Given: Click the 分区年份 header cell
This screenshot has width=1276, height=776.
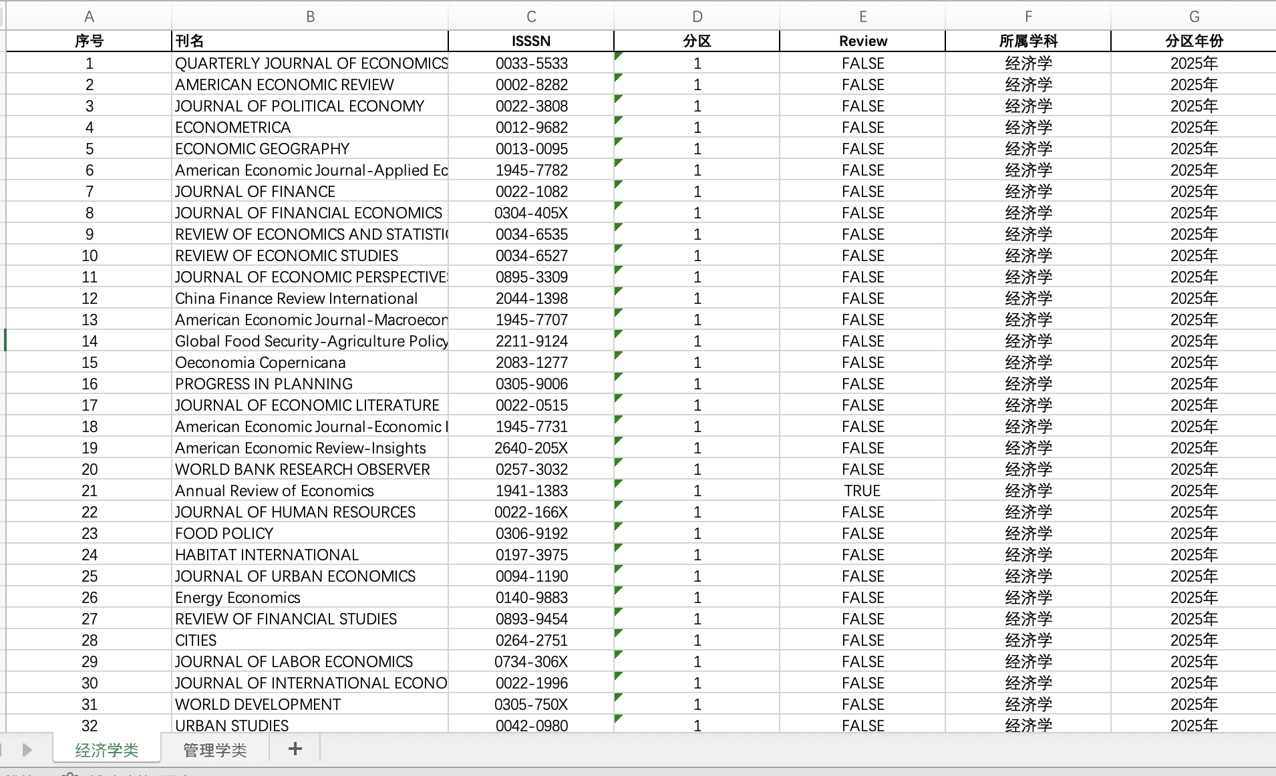Looking at the screenshot, I should (1194, 41).
